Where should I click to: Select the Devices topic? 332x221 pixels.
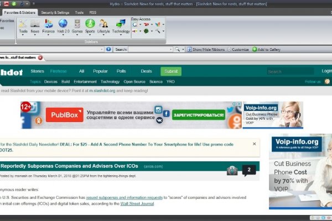pos(50,82)
